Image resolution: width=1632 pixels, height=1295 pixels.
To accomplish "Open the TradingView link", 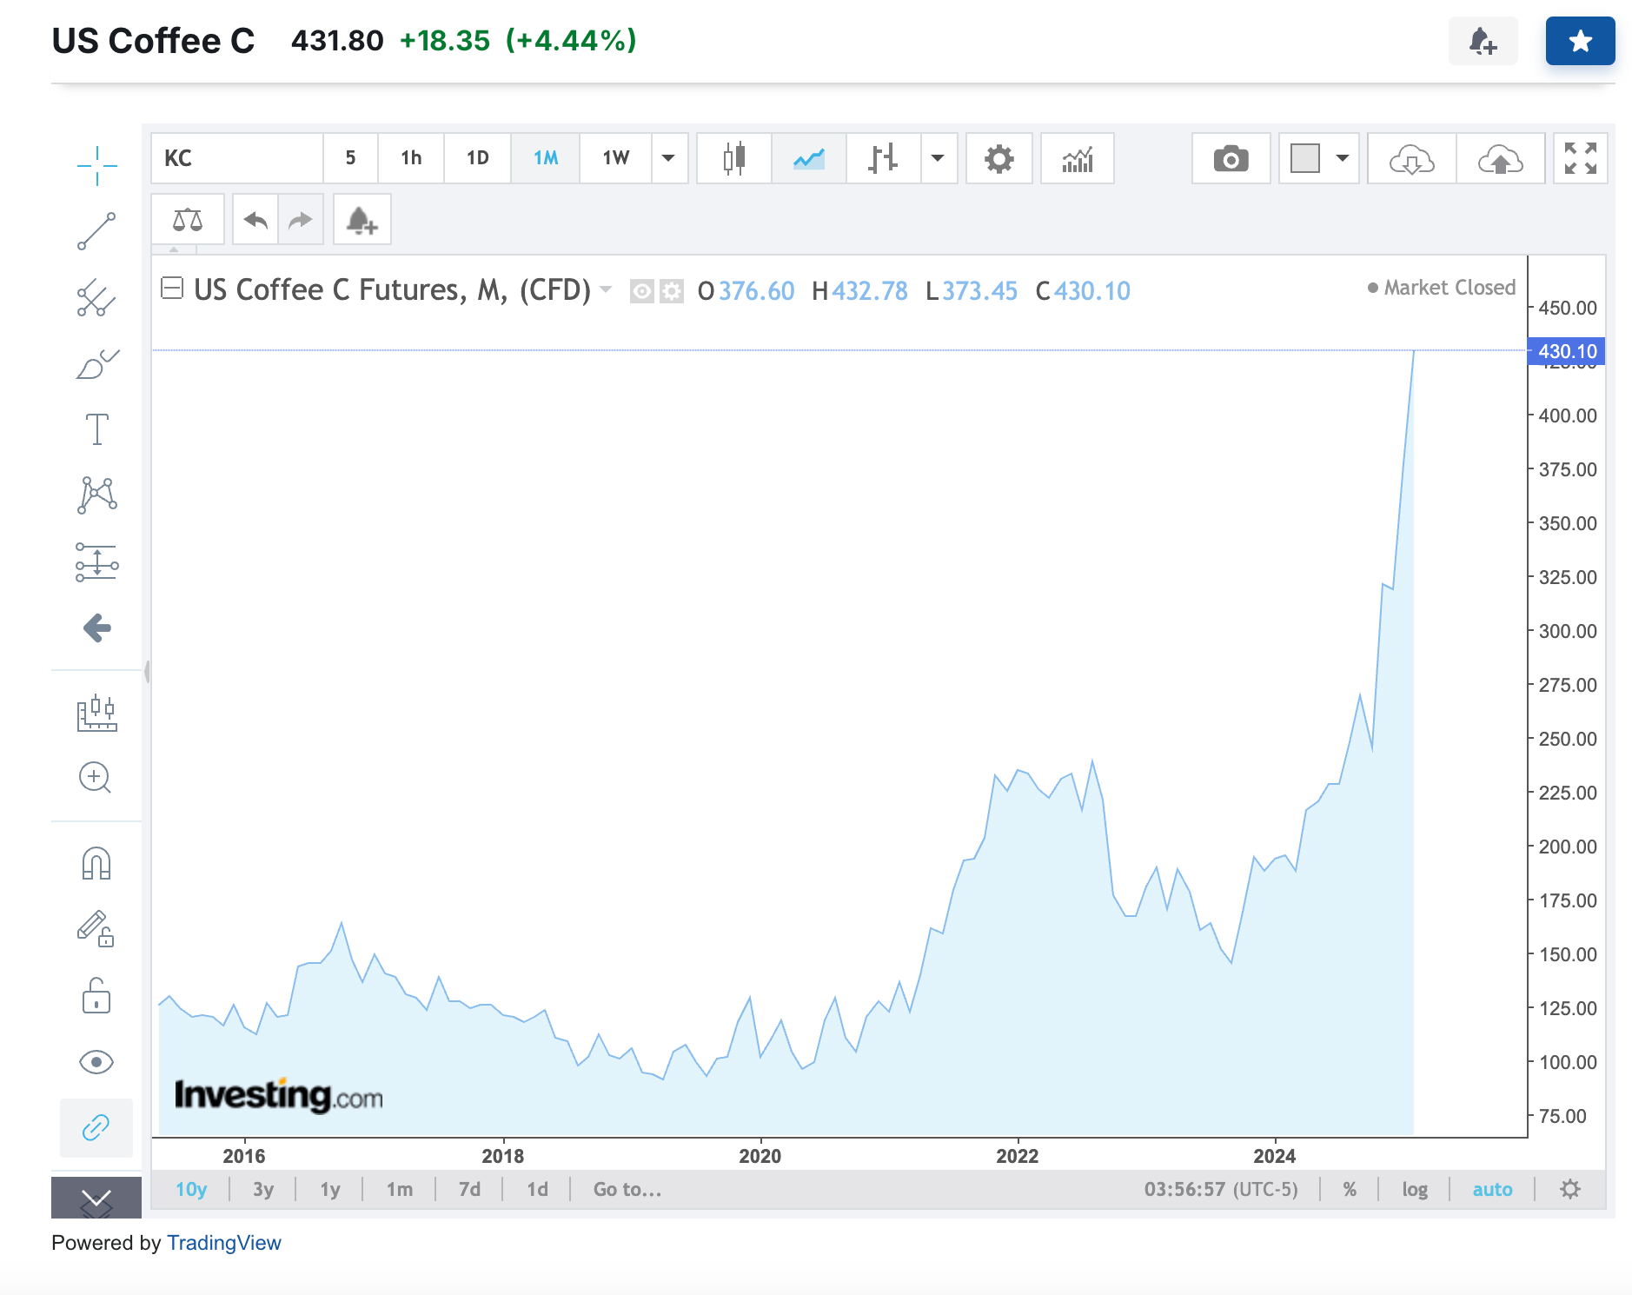I will [223, 1243].
